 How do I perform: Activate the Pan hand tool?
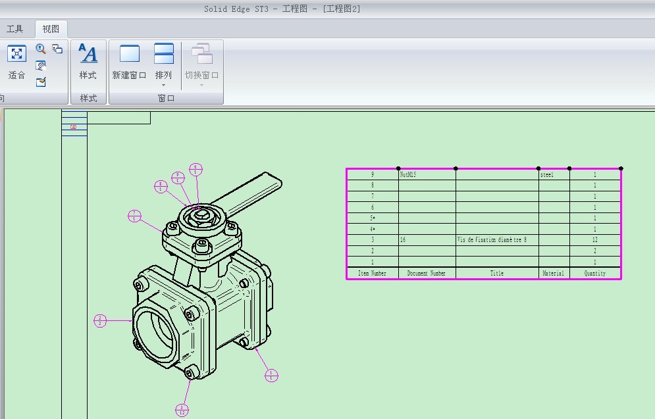point(41,66)
